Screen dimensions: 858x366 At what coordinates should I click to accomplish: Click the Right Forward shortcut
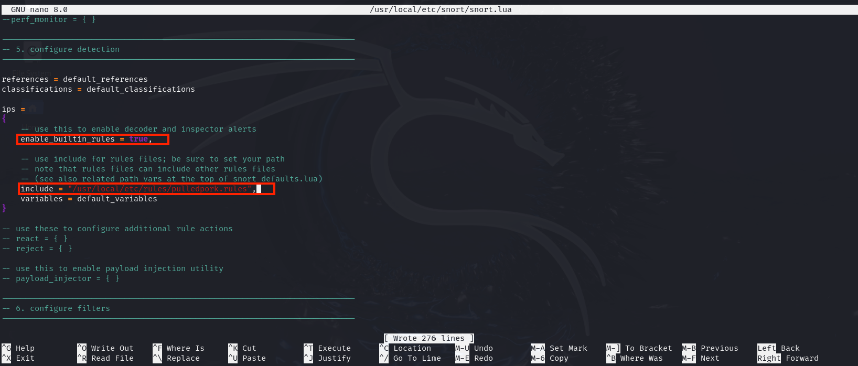(788, 358)
